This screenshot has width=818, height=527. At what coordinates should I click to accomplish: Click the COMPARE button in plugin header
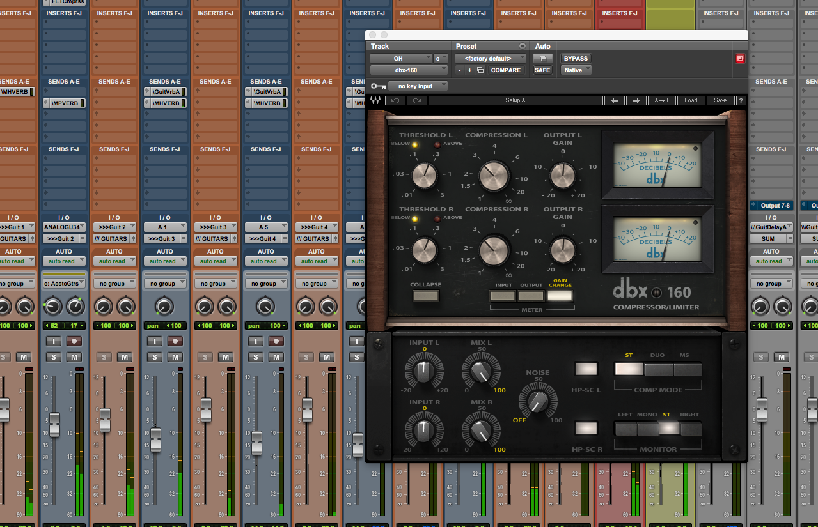[506, 70]
